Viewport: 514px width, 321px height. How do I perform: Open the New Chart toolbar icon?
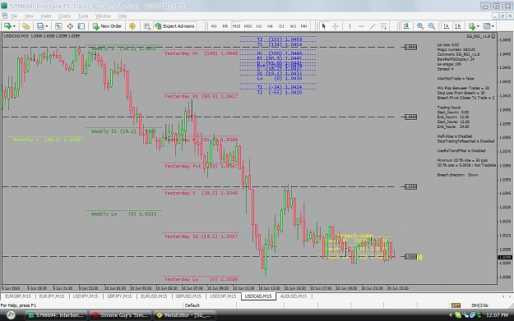click(x=7, y=26)
